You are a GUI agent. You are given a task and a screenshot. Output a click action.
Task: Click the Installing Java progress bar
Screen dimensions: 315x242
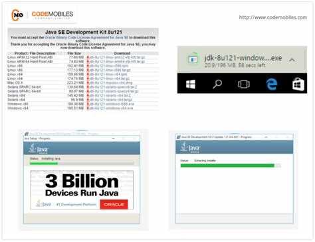tap(82, 164)
